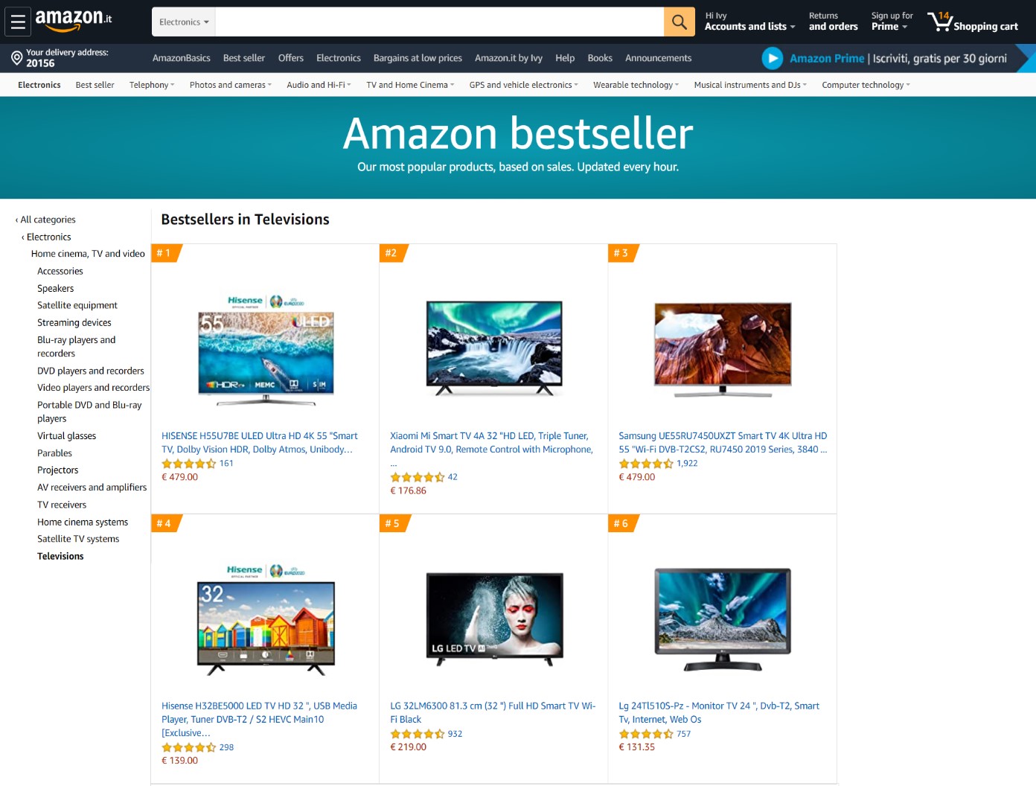Open Returns and orders
The image size is (1036, 786).
[833, 22]
